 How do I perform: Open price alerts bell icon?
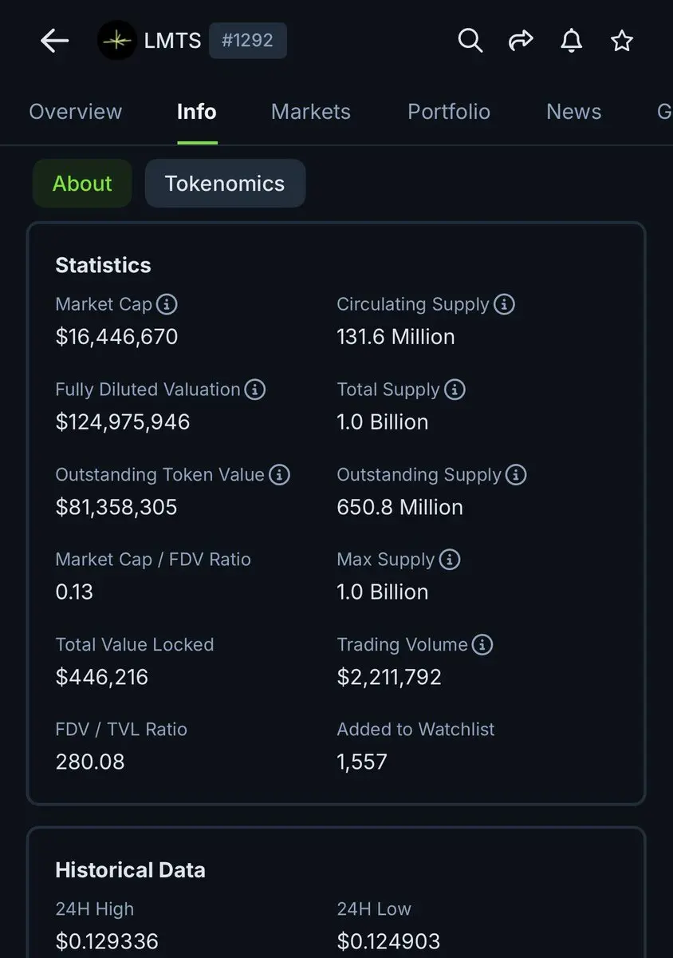571,41
